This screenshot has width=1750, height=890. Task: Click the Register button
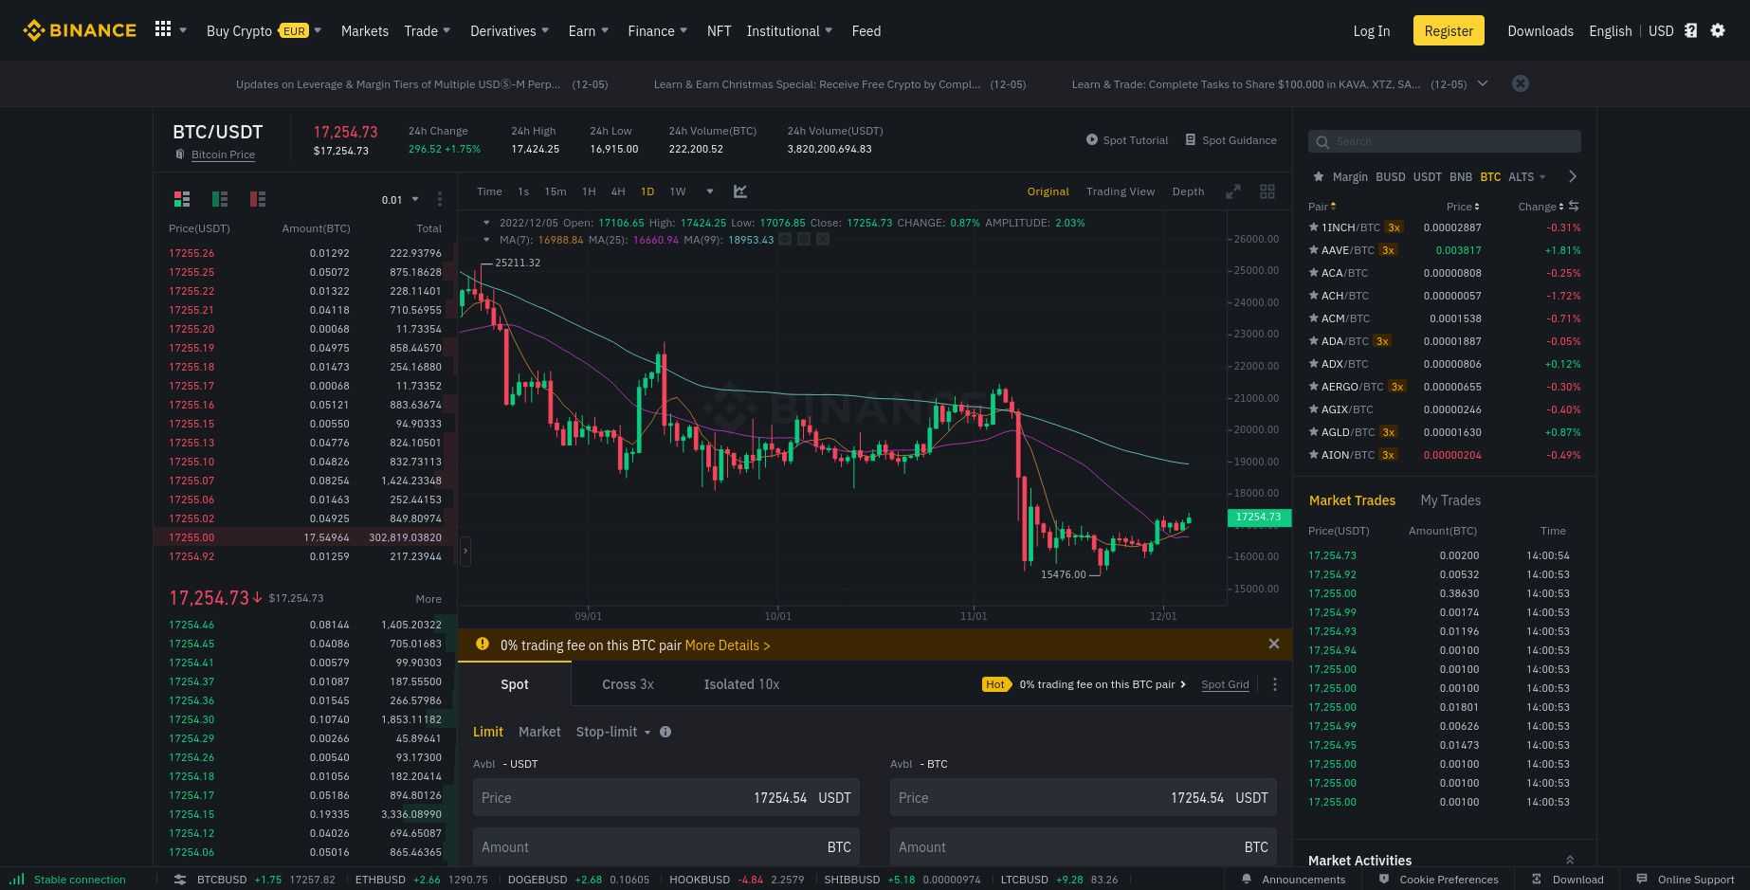pos(1449,30)
